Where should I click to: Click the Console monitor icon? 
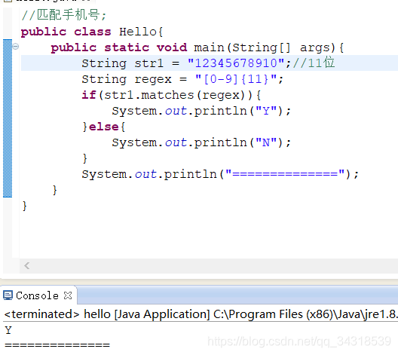(x=8, y=295)
